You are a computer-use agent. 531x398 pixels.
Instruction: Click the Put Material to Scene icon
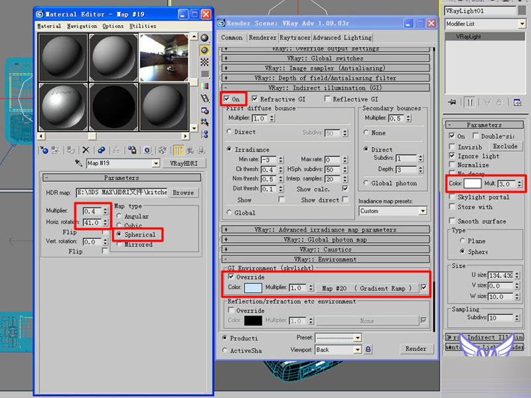[x=56, y=150]
